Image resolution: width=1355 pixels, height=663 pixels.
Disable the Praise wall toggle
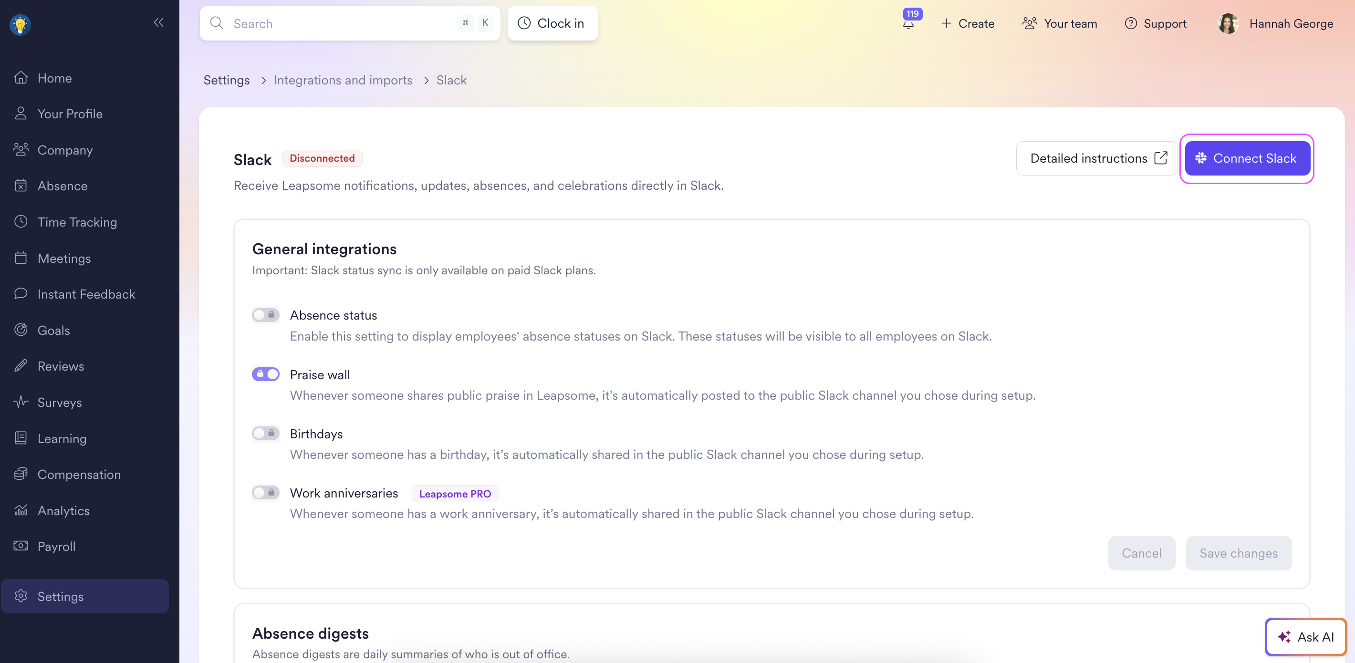[x=265, y=374]
